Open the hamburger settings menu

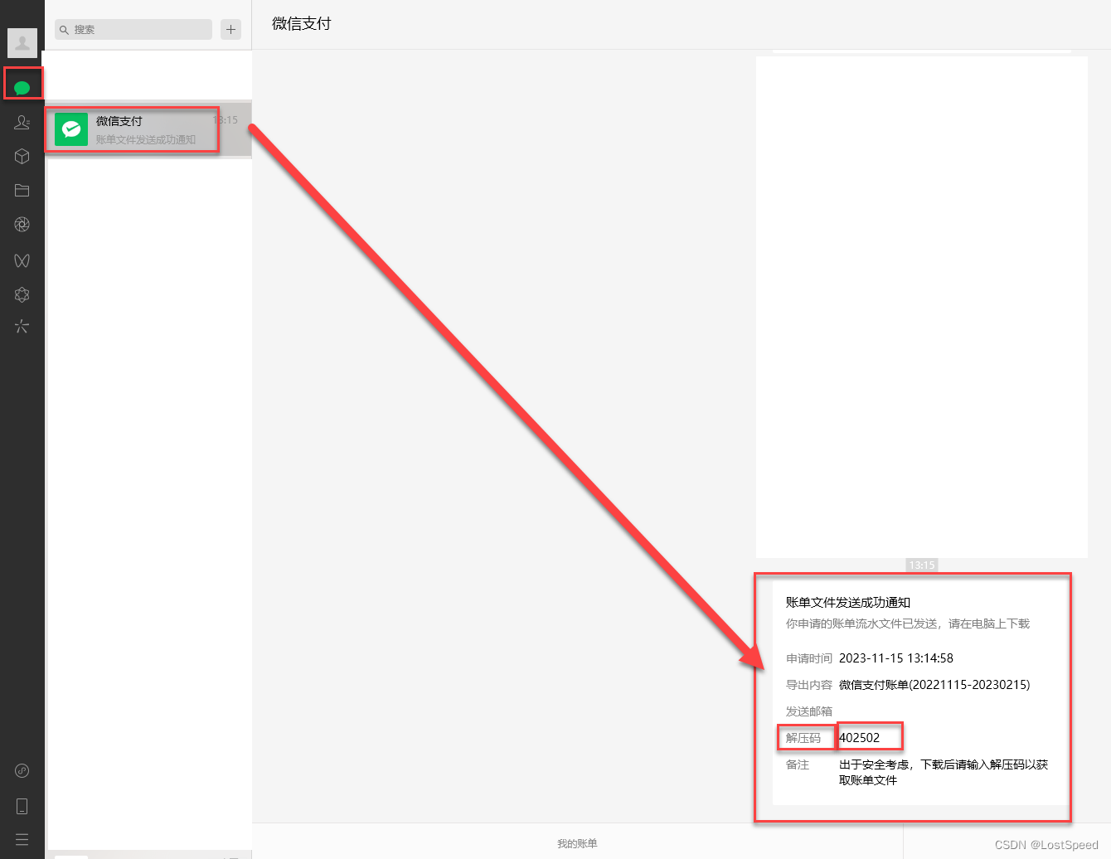point(22,839)
